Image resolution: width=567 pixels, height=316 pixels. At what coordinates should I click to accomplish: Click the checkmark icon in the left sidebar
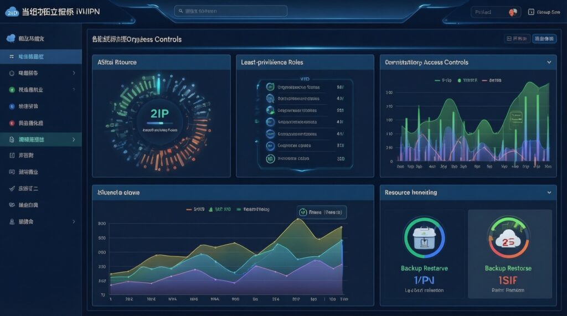(x=12, y=189)
